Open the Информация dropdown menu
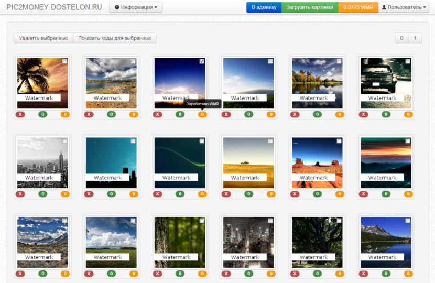This screenshot has height=283, width=435. point(136,7)
